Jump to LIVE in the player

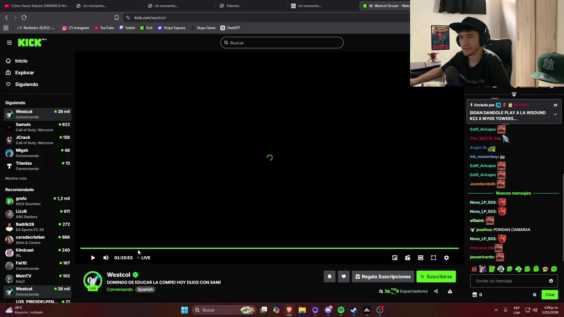[144, 258]
